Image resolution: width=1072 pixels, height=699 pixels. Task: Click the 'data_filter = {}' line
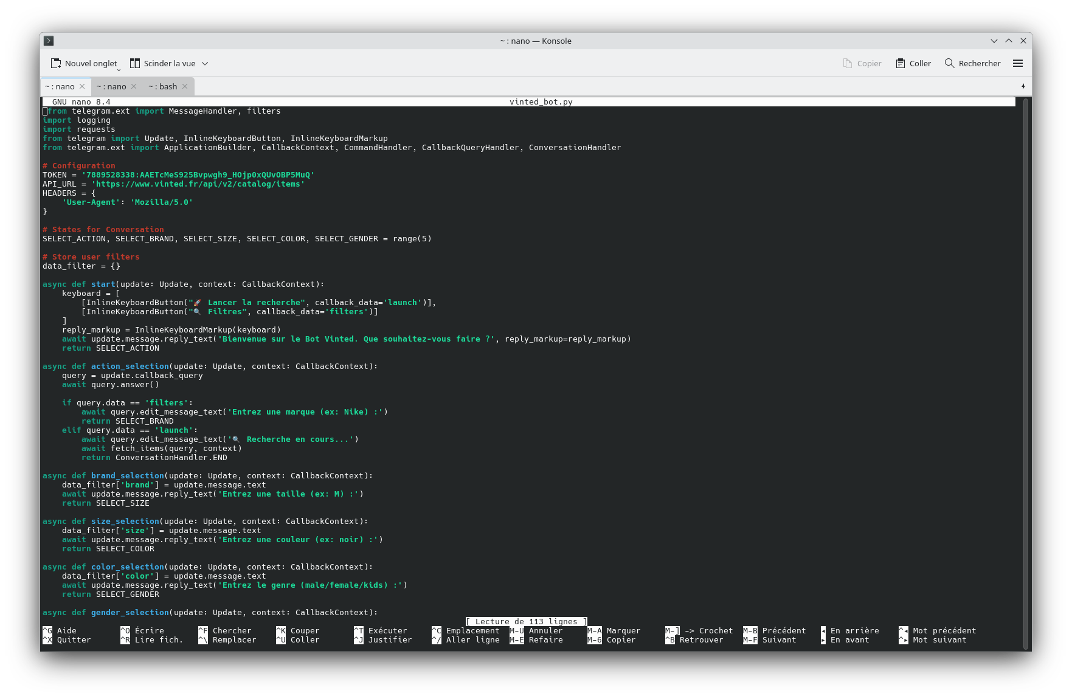81,266
